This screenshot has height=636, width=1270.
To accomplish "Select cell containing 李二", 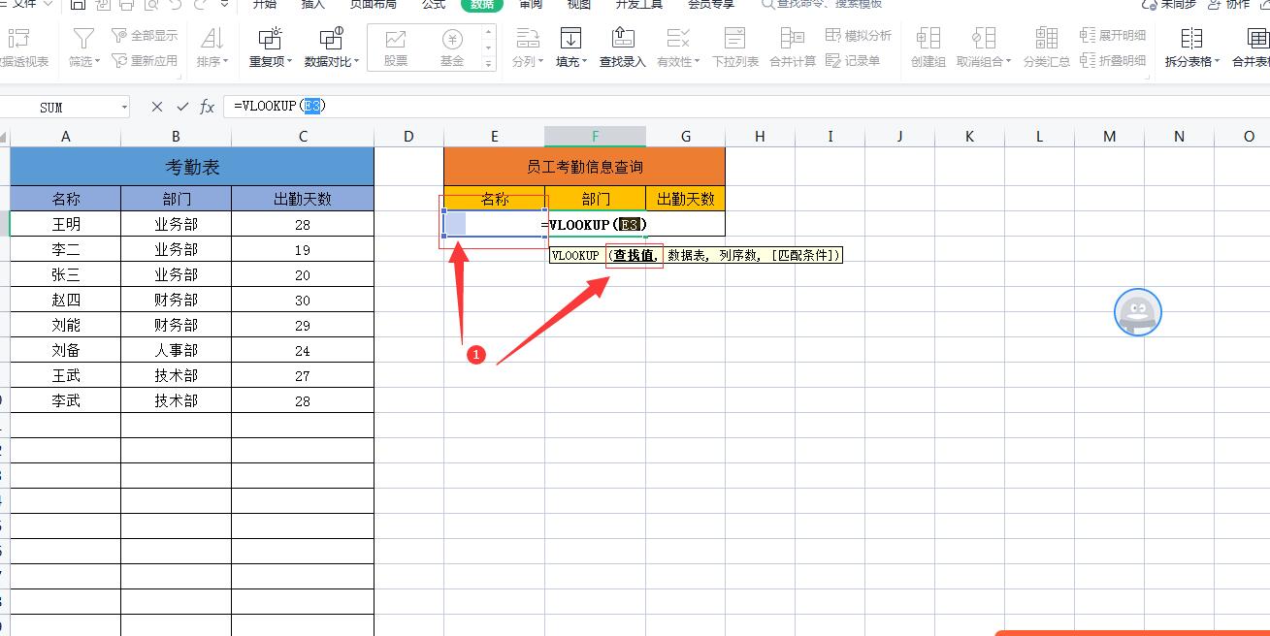I will 66,249.
